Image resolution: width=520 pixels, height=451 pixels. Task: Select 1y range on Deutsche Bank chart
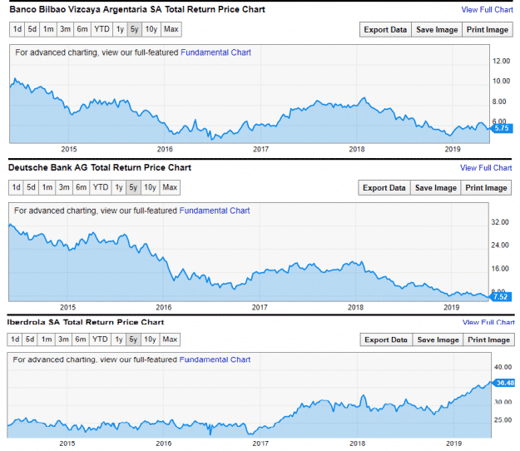(119, 188)
